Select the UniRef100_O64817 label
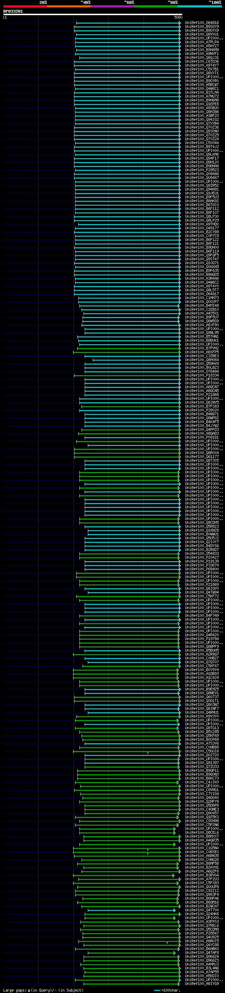Screen dimensions: 225x993 tap(202, 294)
